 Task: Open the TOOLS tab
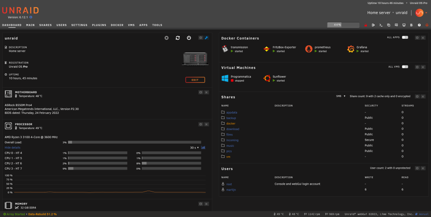[157, 25]
